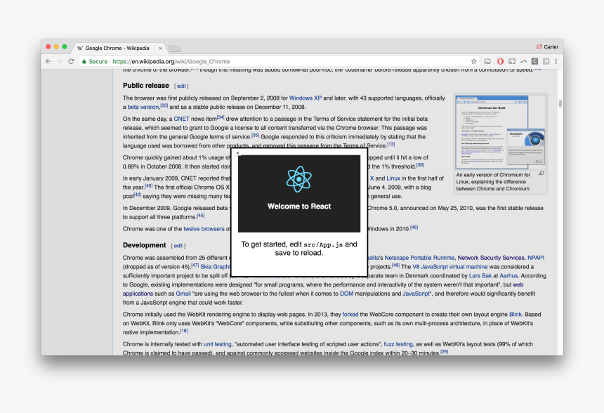Reload the Wikipedia page
The width and height of the screenshot is (604, 413).
pos(71,61)
